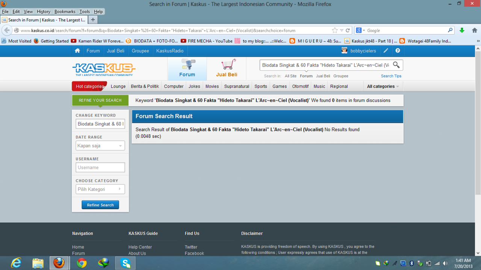Open the Jual Beli shopping cart icon
Image resolution: width=481 pixels, height=270 pixels.
click(228, 64)
